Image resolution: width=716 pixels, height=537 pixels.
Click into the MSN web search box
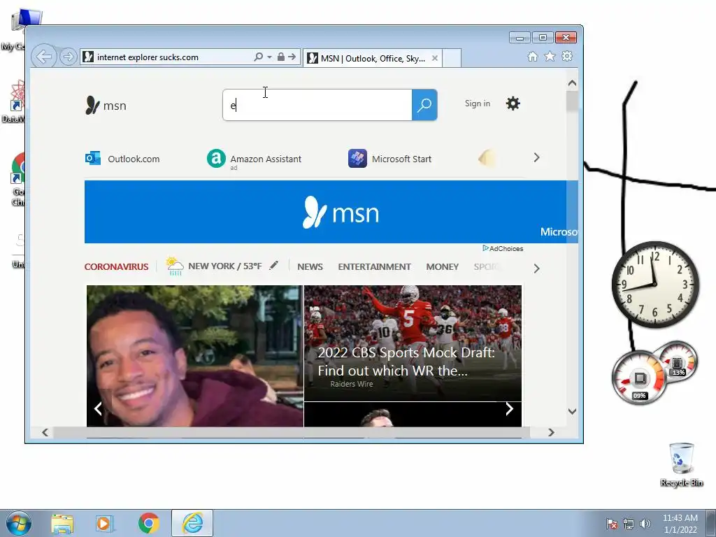[x=317, y=105]
